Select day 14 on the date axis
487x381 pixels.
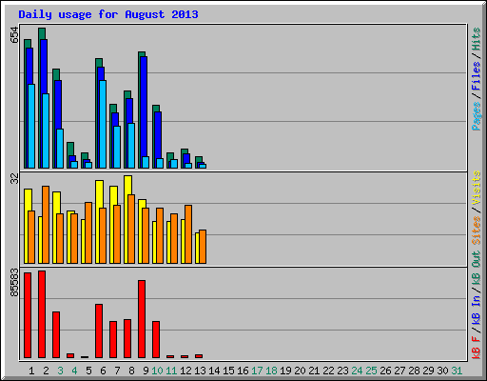pyautogui.click(x=214, y=371)
